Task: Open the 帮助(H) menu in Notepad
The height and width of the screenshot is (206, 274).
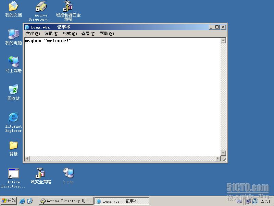Action: 107,33
